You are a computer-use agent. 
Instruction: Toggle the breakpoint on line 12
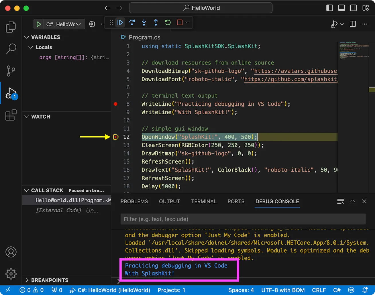[x=115, y=137]
